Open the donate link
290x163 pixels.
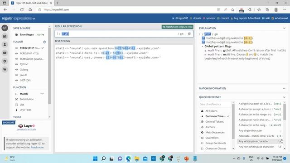coord(196,18)
